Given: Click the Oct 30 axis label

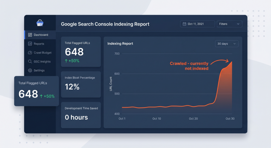Looking at the screenshot, I should [x=230, y=119].
